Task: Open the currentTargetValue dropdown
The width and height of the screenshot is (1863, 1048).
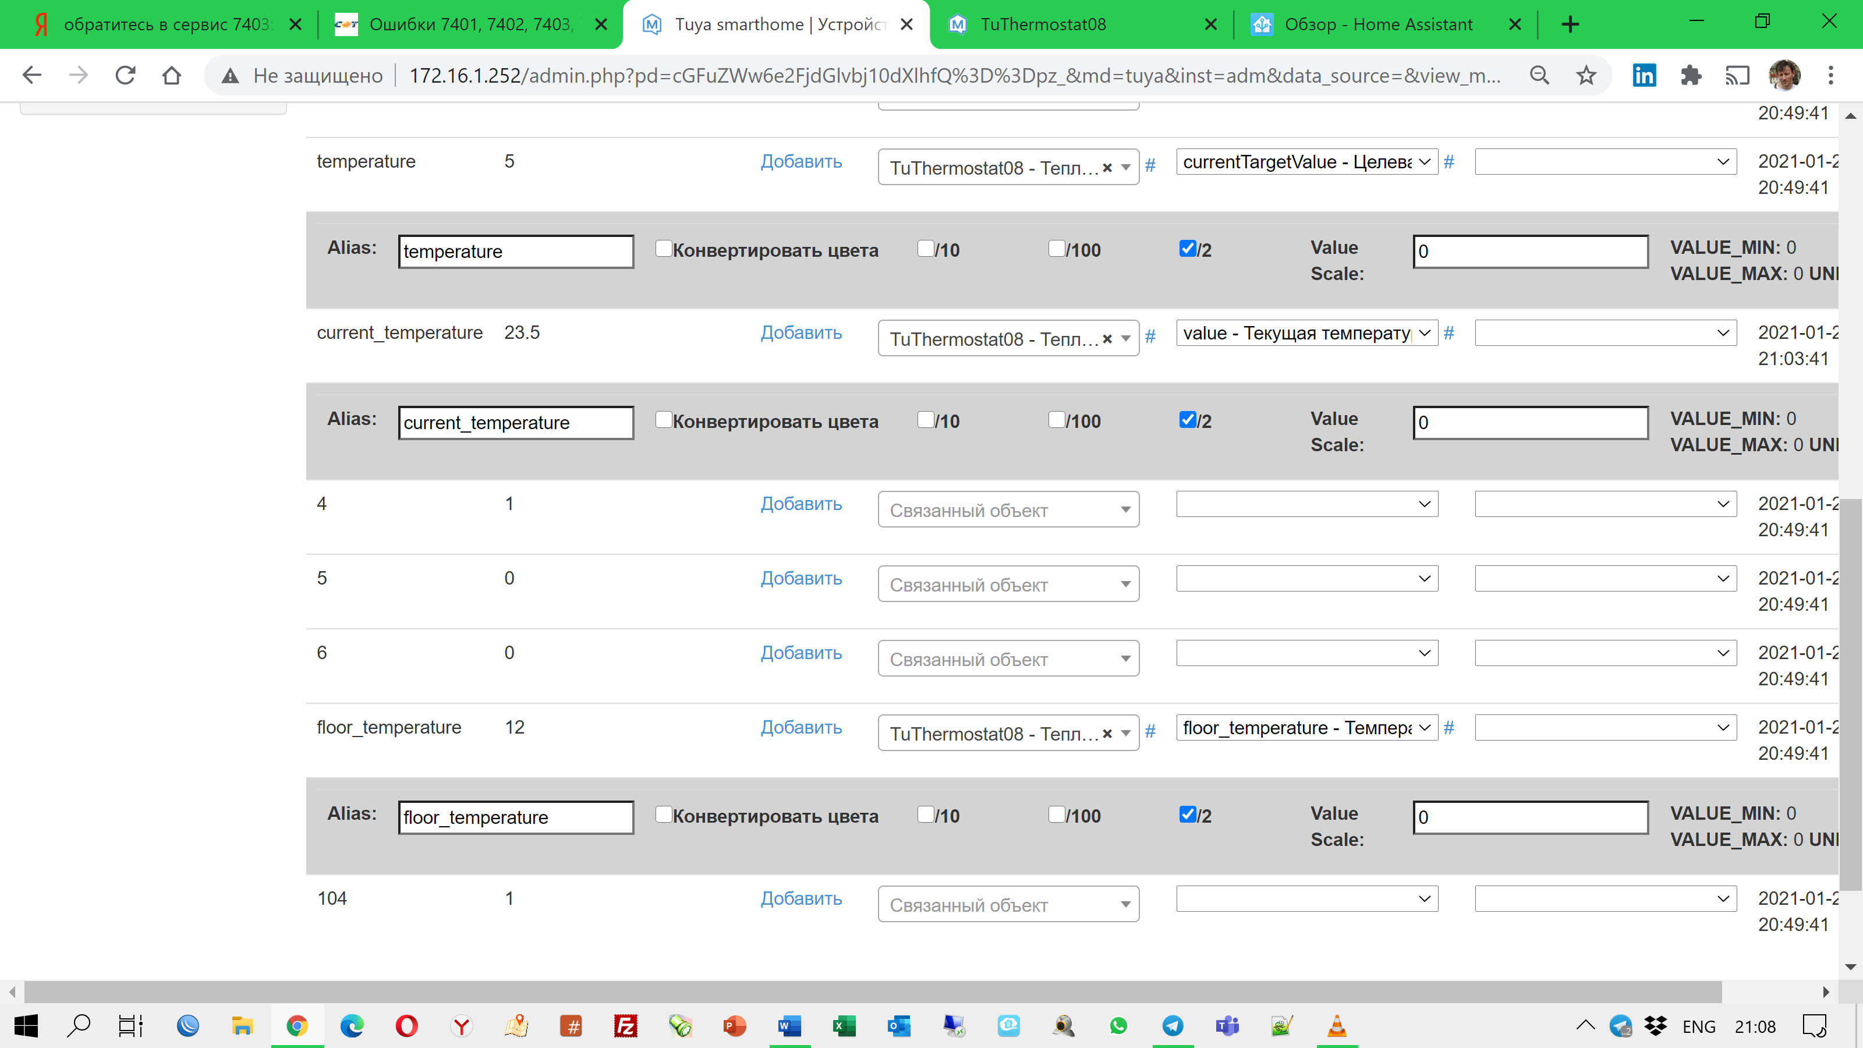Action: click(x=1306, y=161)
